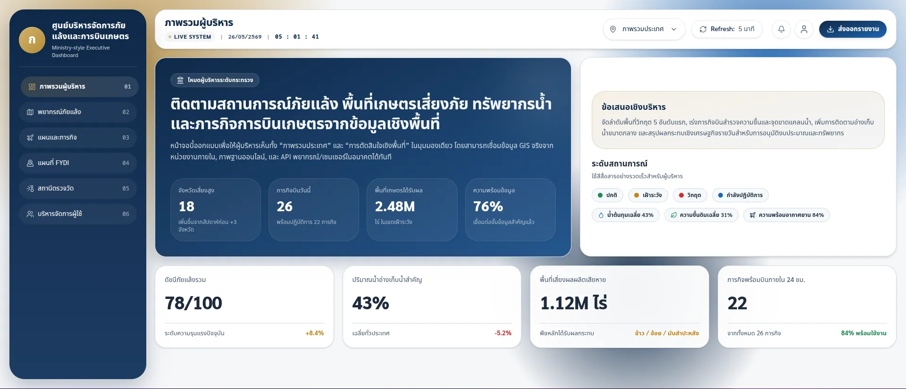Open ภาพรวมผู้บริหาร sidebar menu item
The height and width of the screenshot is (389, 906).
(x=79, y=87)
